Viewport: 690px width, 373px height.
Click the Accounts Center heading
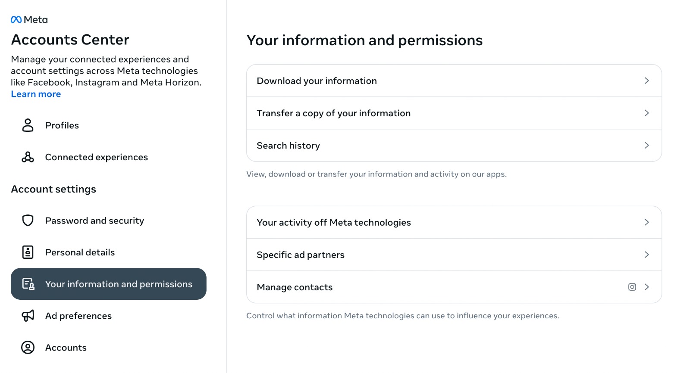click(x=70, y=40)
